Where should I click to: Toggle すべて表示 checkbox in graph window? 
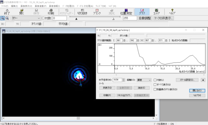(x=155, y=85)
